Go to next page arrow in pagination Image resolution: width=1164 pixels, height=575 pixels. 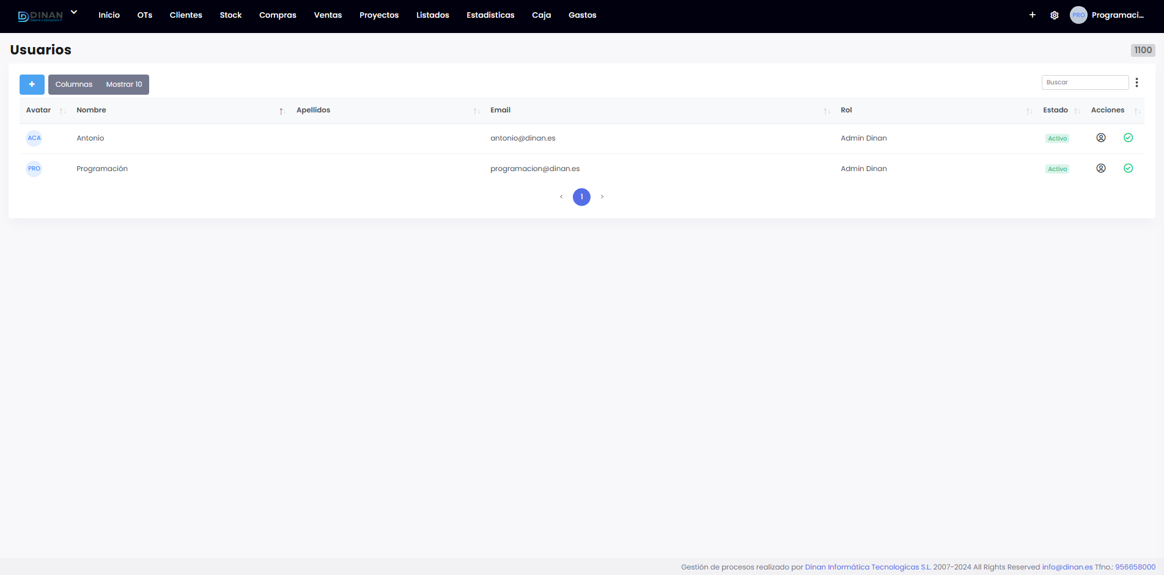tap(602, 197)
